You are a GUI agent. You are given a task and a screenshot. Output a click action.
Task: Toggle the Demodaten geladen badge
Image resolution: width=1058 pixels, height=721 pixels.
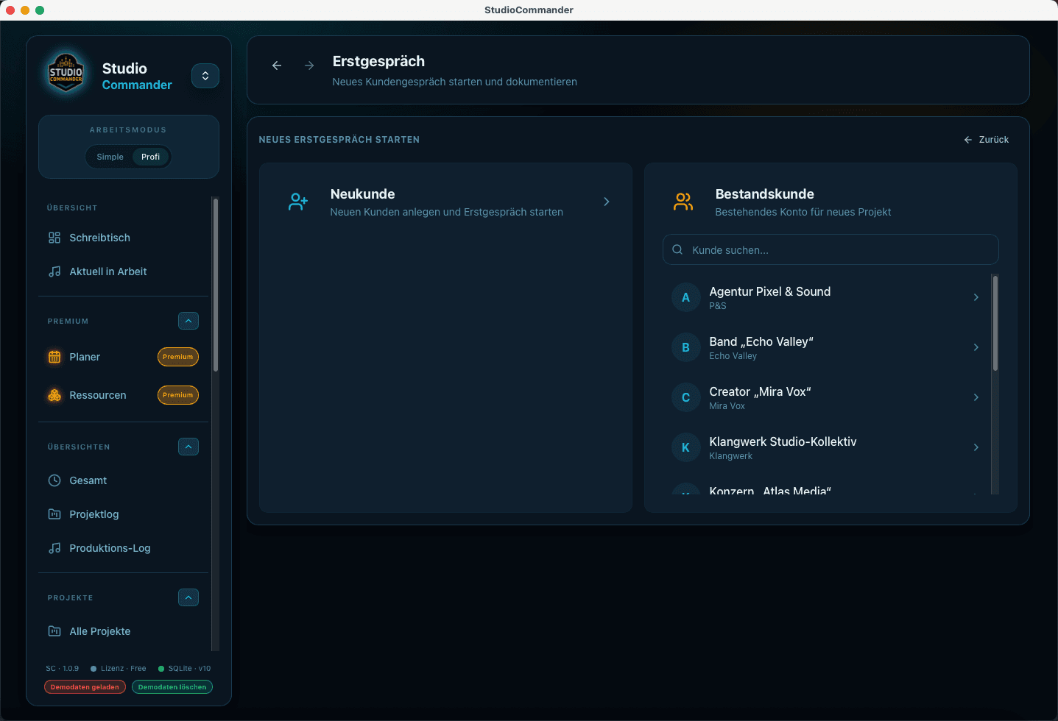85,687
